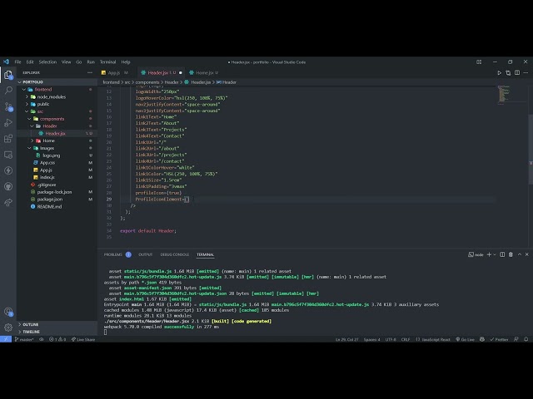The image size is (533, 399).
Task: Open the Thunder Client lightning icon
Action: (x=8, y=170)
